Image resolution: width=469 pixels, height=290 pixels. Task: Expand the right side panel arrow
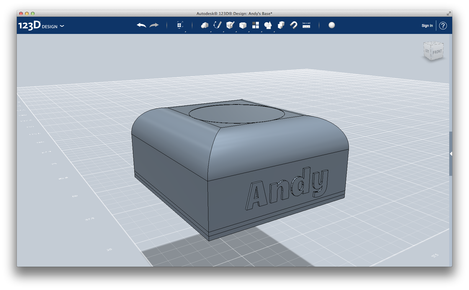pos(451,154)
